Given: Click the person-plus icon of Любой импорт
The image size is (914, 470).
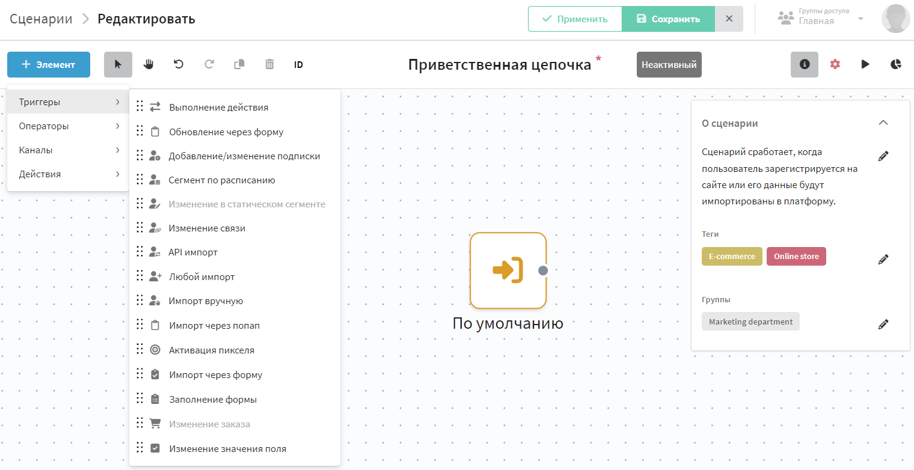Looking at the screenshot, I should [155, 276].
